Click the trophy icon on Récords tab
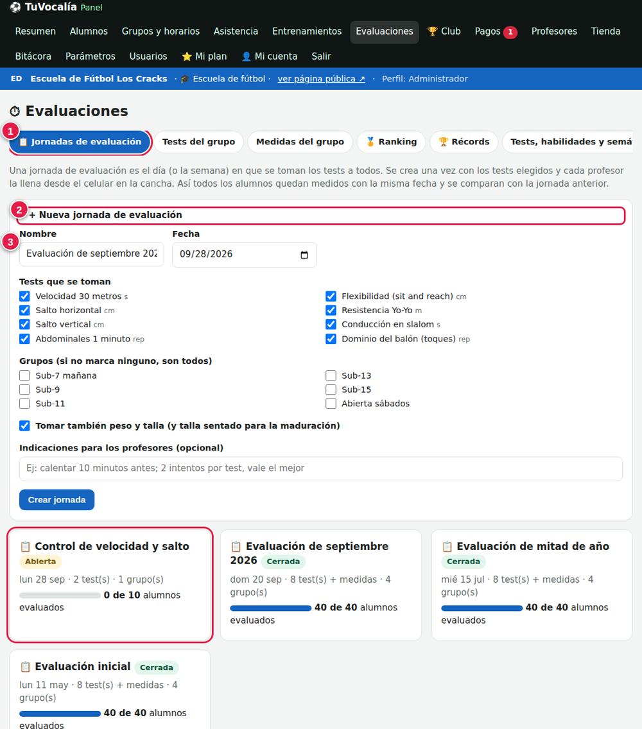642x729 pixels. pyautogui.click(x=444, y=142)
